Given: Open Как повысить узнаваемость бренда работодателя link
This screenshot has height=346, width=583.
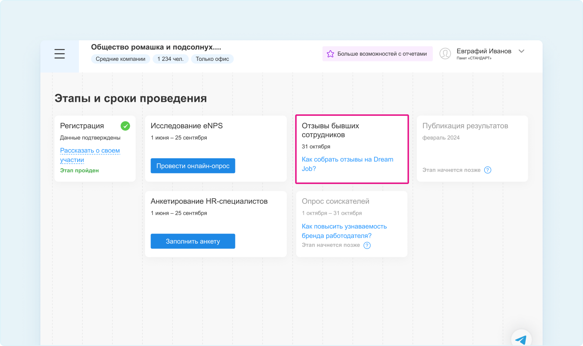Looking at the screenshot, I should click(344, 231).
